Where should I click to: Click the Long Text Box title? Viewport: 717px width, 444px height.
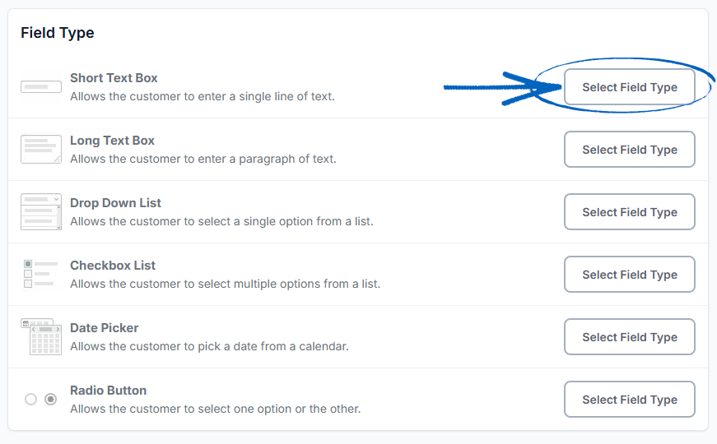point(112,141)
